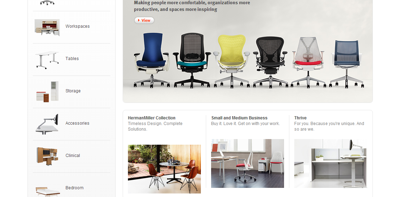Screen dimensions: 400x197
Task: Click the blue Embody chair in banner
Action: 152,60
